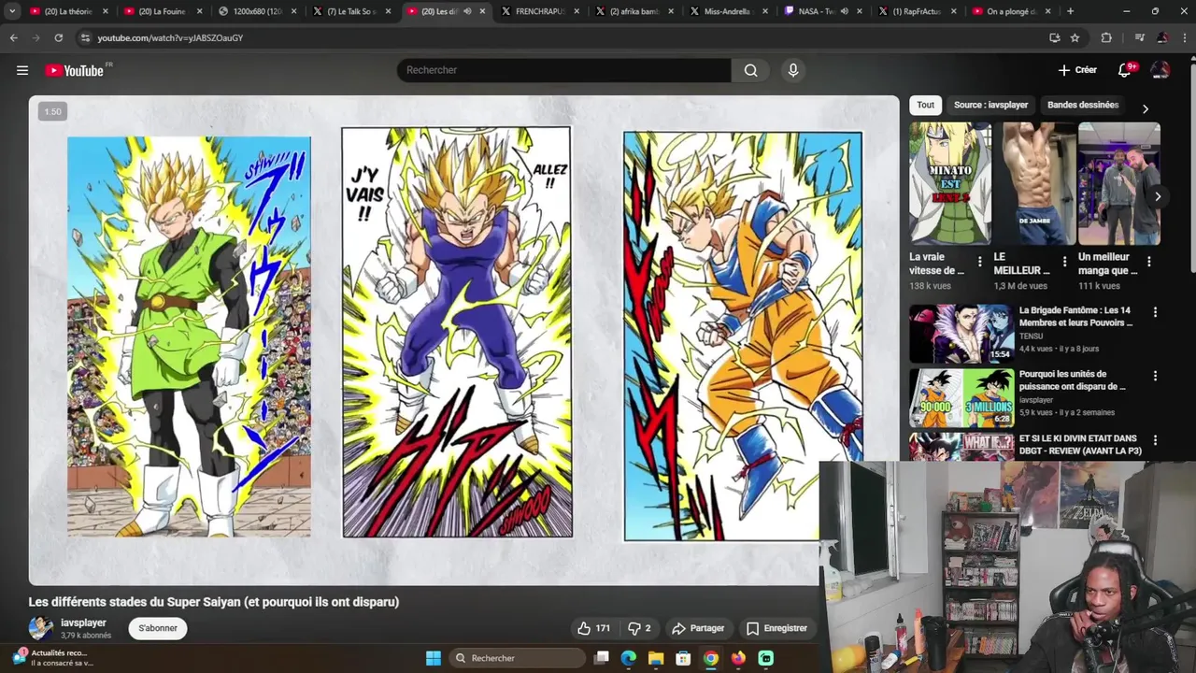The height and width of the screenshot is (673, 1196).
Task: Open 'Minato est lent' short thumbnail
Action: pyautogui.click(x=950, y=183)
